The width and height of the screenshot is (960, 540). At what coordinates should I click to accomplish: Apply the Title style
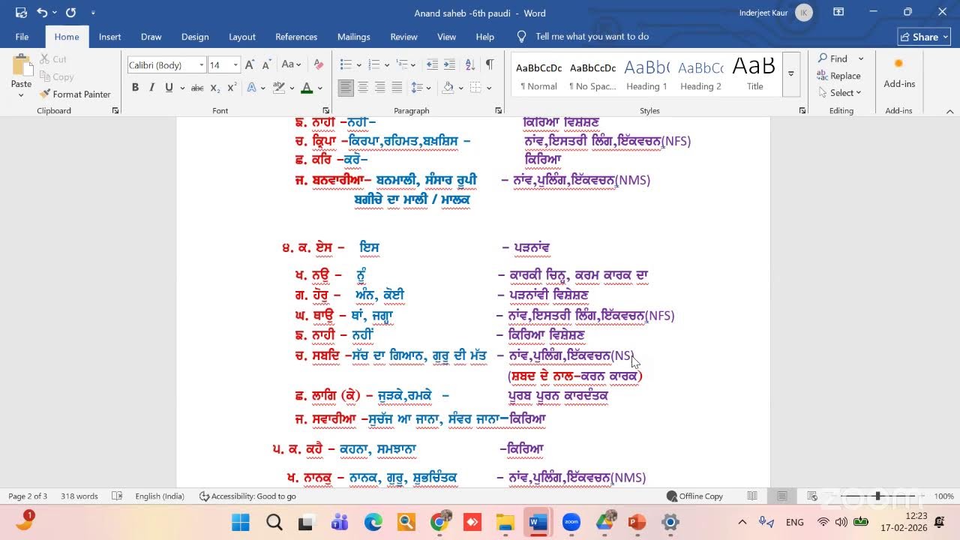pyautogui.click(x=754, y=74)
